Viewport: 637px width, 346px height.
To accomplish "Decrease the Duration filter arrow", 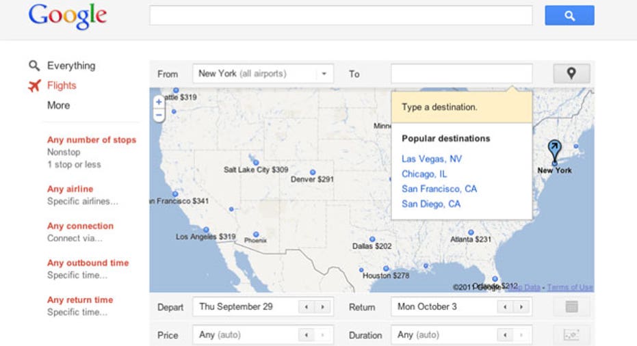I will point(505,335).
